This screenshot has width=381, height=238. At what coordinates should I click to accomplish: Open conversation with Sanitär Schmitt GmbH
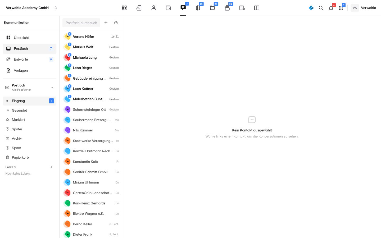click(x=91, y=172)
